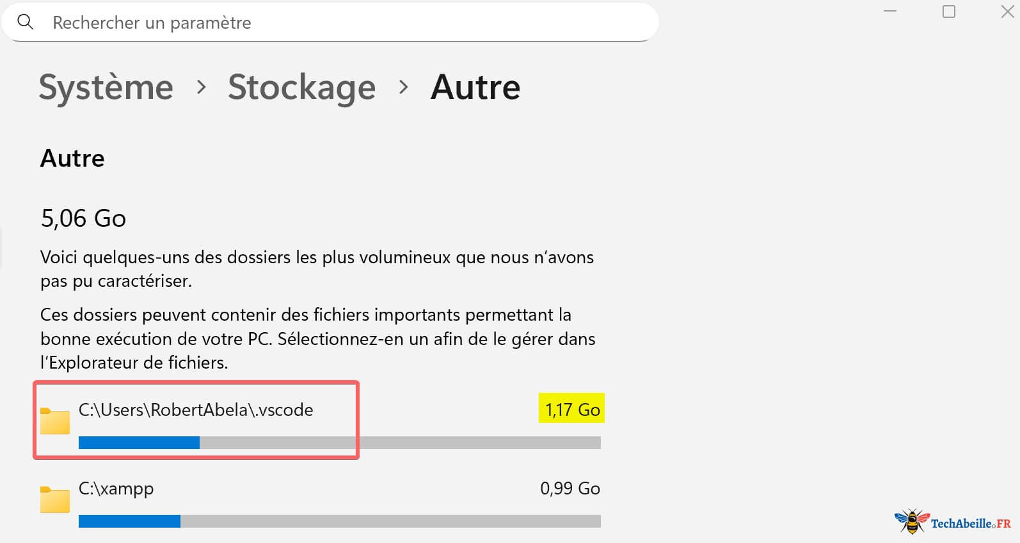Click the Autre page heading
The image size is (1020, 543).
pyautogui.click(x=72, y=158)
